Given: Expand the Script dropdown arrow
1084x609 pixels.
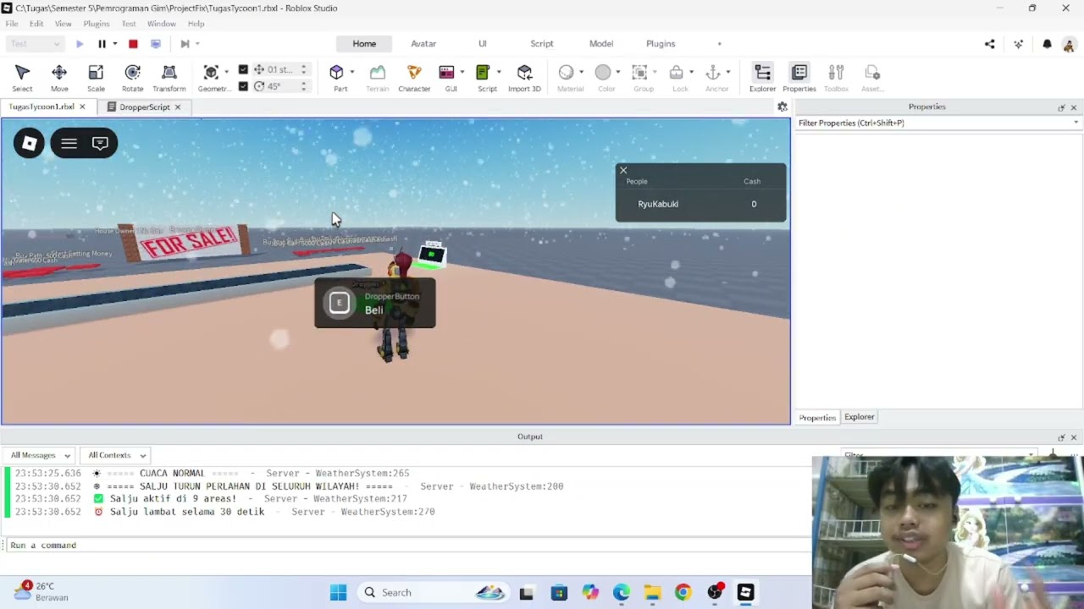Looking at the screenshot, I should [499, 72].
